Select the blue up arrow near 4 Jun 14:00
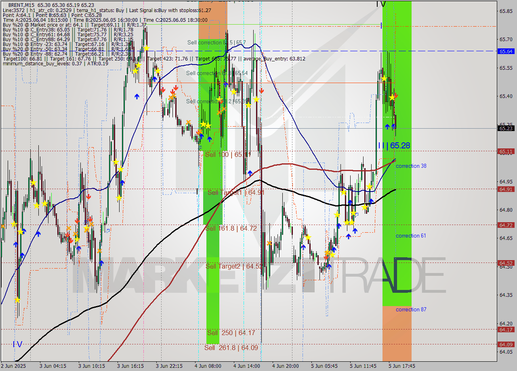This screenshot has width=517, height=371. [250, 172]
